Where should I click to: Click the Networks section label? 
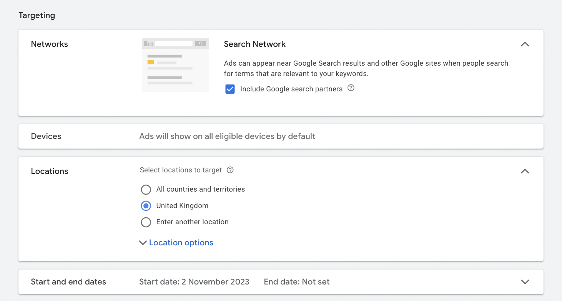pyautogui.click(x=49, y=44)
